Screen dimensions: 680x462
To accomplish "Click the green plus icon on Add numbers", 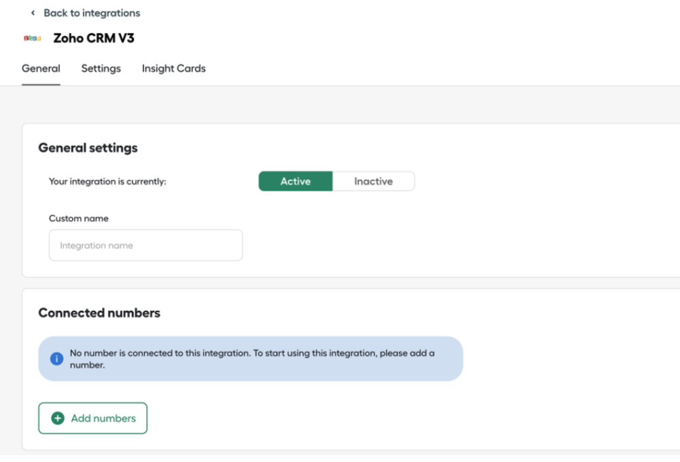I will click(58, 418).
